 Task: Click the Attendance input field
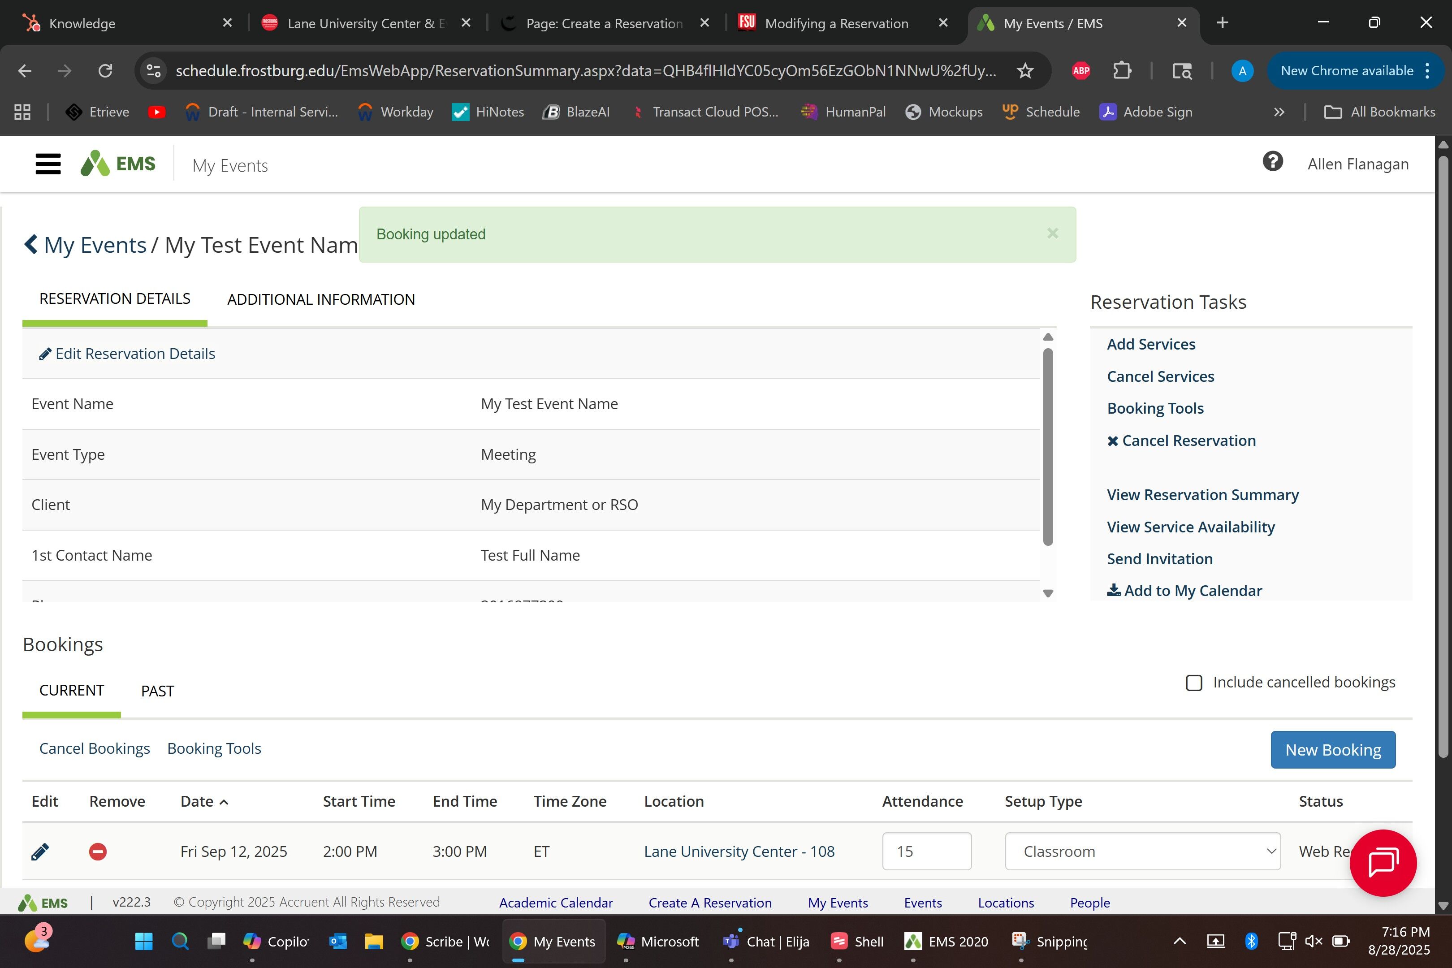click(x=926, y=851)
